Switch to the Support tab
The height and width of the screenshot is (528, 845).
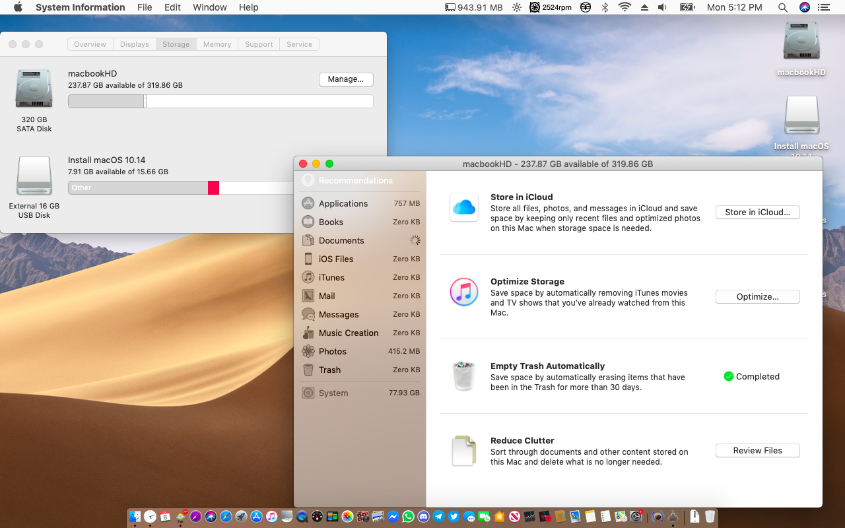tap(259, 44)
